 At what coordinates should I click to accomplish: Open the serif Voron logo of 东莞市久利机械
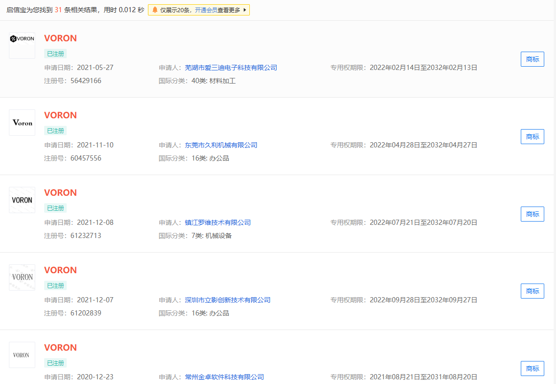click(x=22, y=123)
